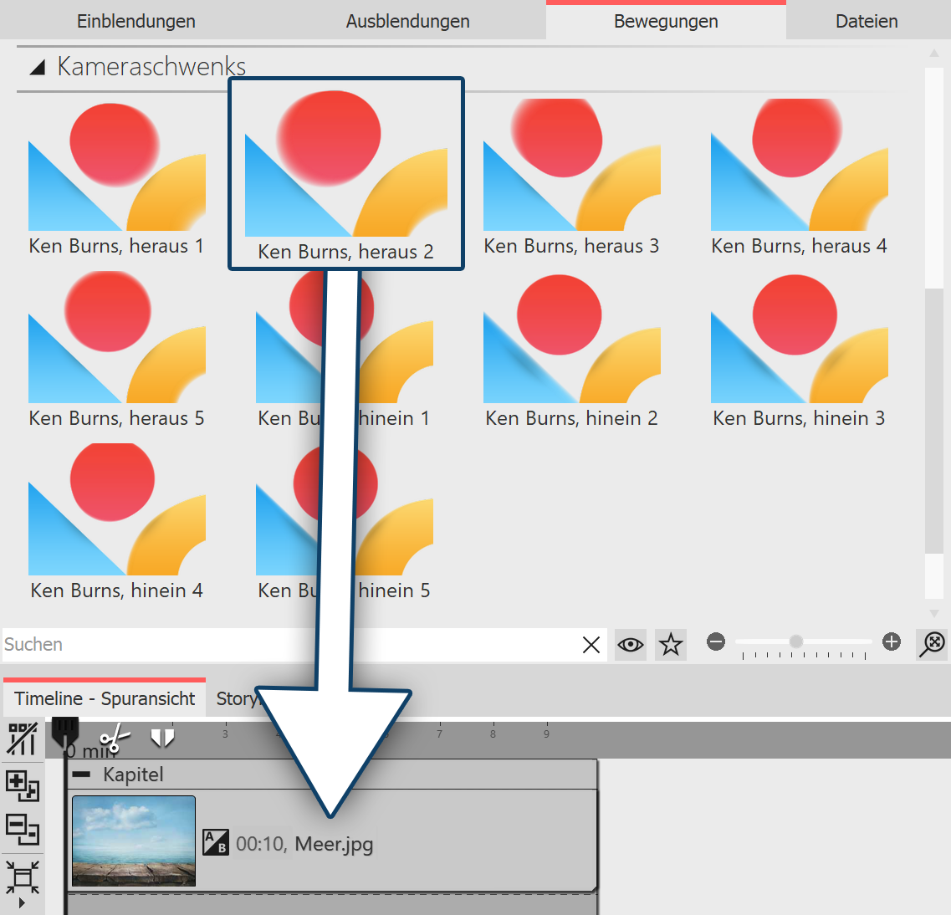951x915 pixels.
Task: Increase thumbnail size with plus icon
Action: tap(892, 642)
